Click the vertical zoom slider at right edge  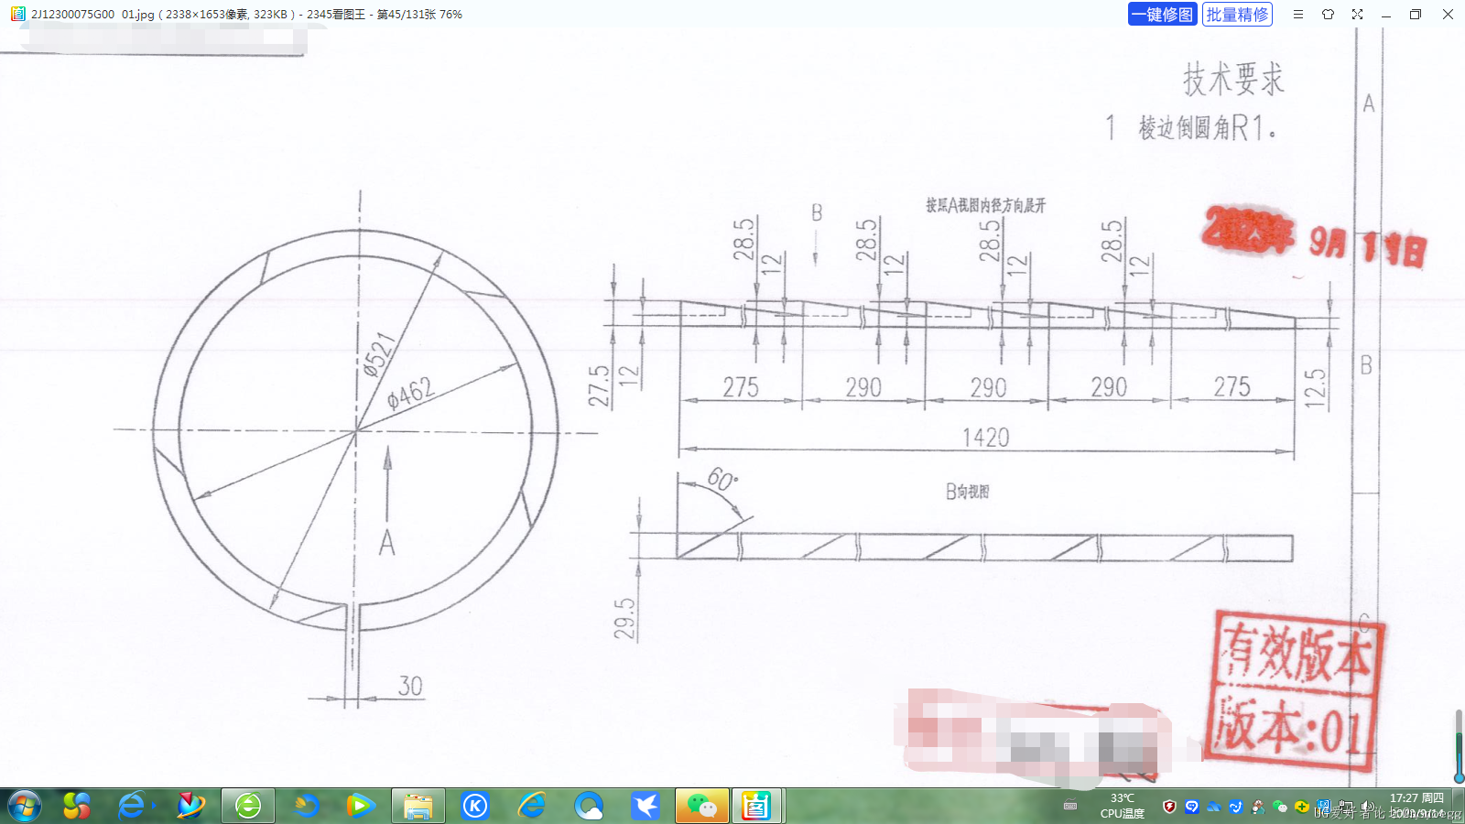(x=1459, y=746)
